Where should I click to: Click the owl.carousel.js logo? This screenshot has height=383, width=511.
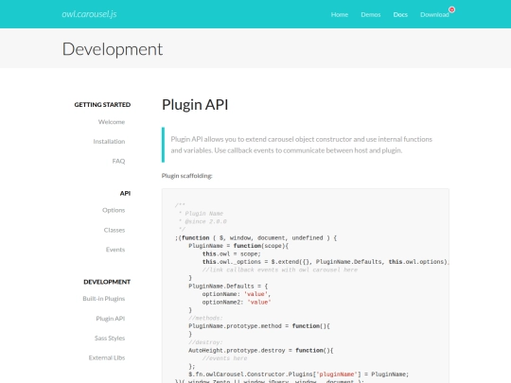89,14
